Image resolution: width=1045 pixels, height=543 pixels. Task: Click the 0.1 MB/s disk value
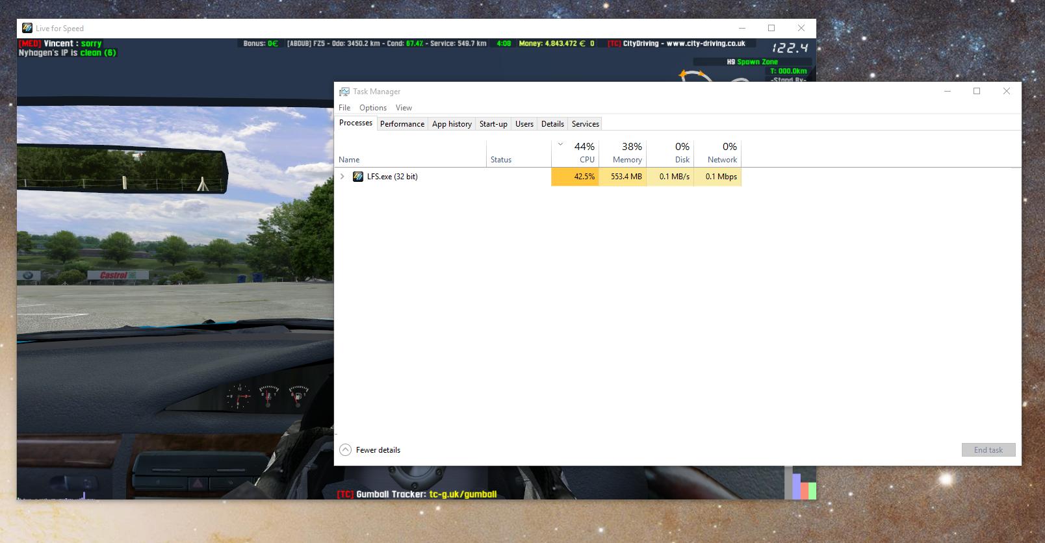pyautogui.click(x=670, y=177)
